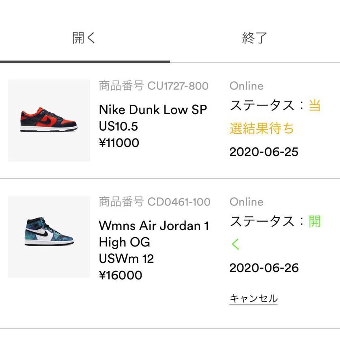Click the Online label above the 2020-06-26 entry
The image size is (340, 337).
click(246, 202)
